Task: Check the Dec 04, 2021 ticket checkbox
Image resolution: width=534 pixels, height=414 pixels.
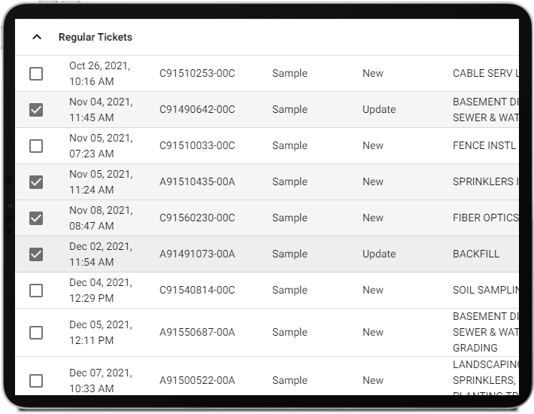Action: tap(36, 291)
